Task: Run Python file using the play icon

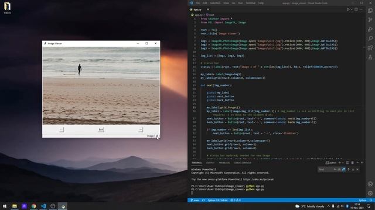Action: pyautogui.click(x=348, y=9)
